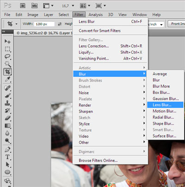Select the Eyedropper tool
The height and width of the screenshot is (187, 185).
(7, 79)
